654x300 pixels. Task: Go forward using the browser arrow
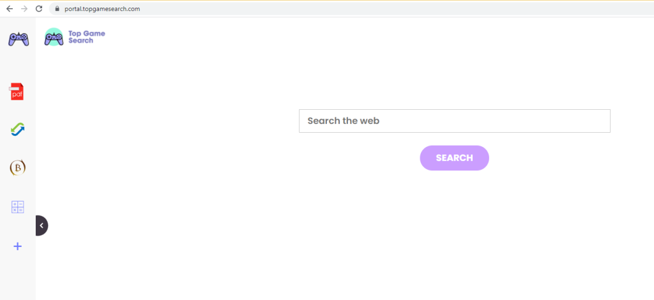24,9
